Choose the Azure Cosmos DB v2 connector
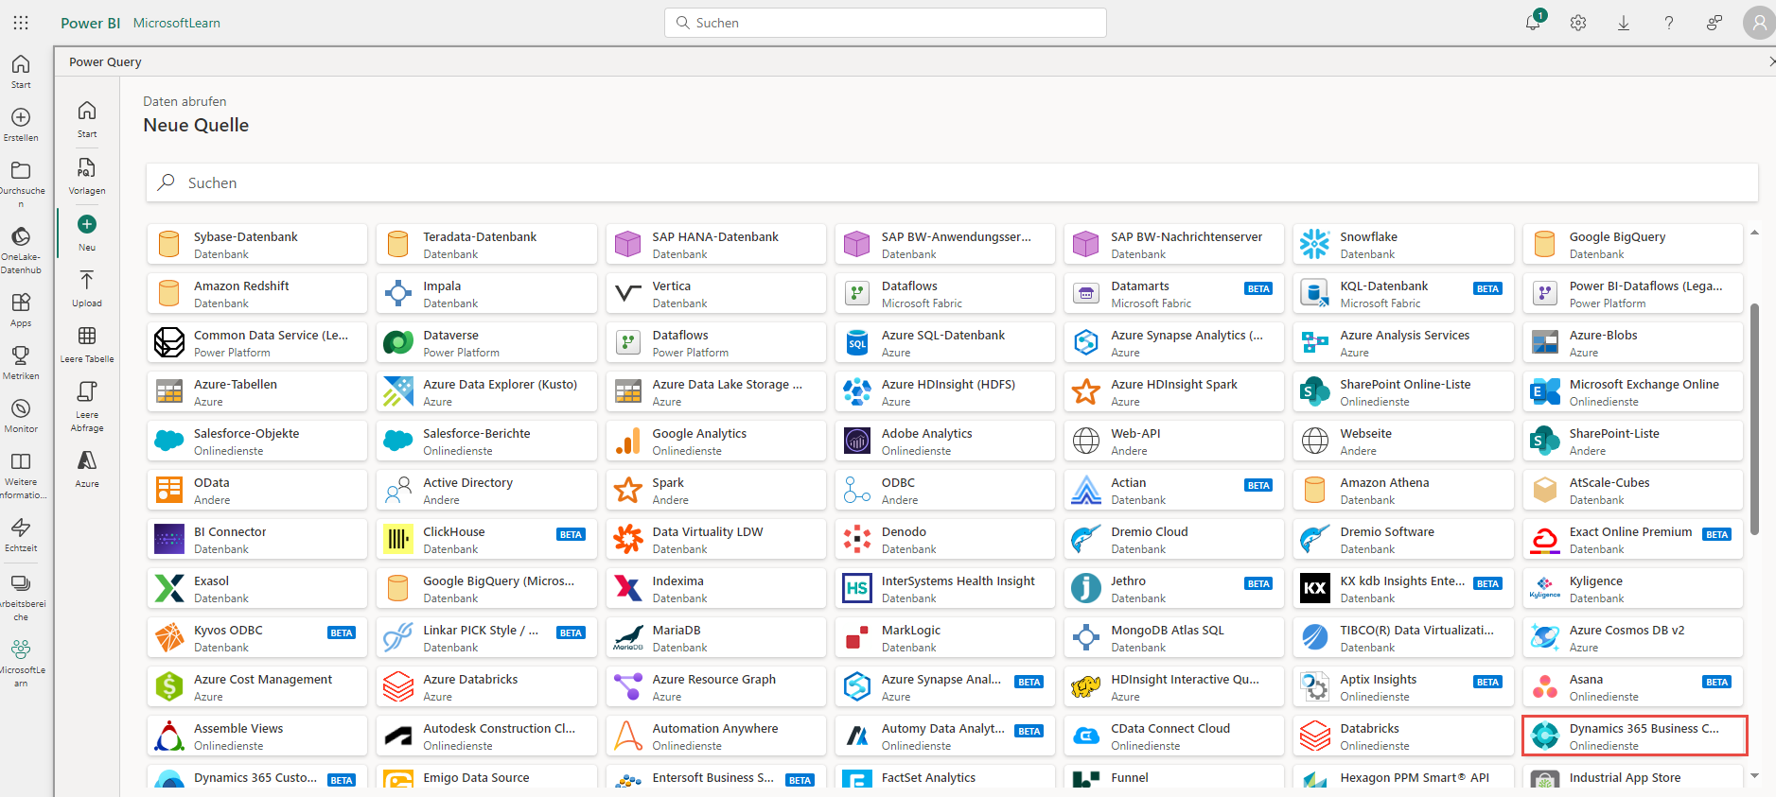The height and width of the screenshot is (797, 1776). tap(1632, 637)
